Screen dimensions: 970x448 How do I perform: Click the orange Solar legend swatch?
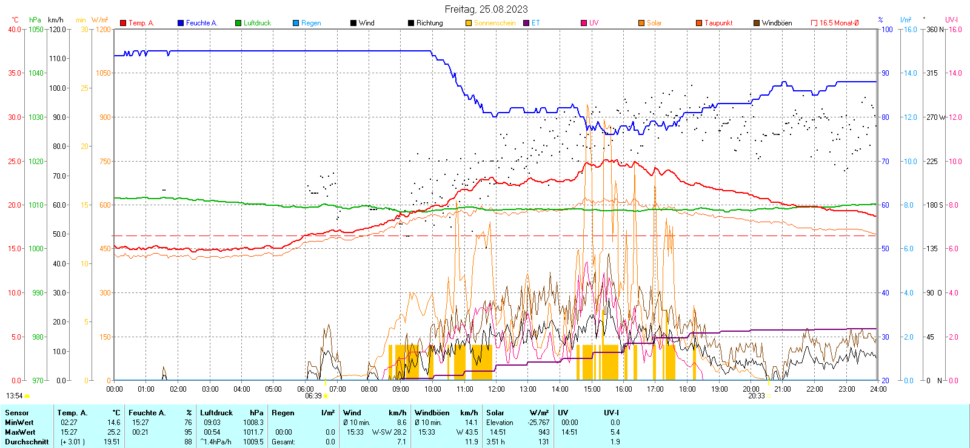(641, 23)
